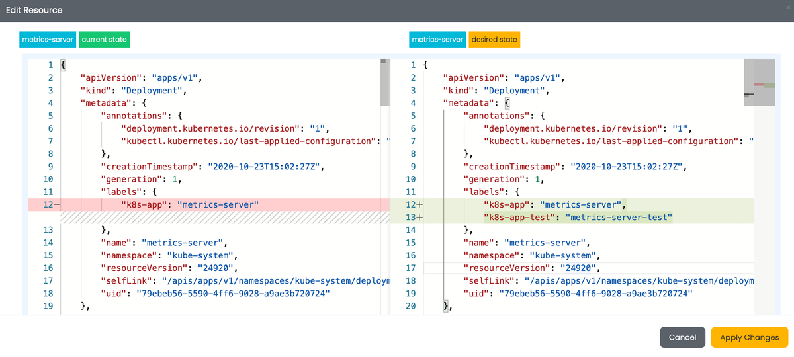Click left pane metrics-server badge
This screenshot has height=357, width=794.
point(48,40)
